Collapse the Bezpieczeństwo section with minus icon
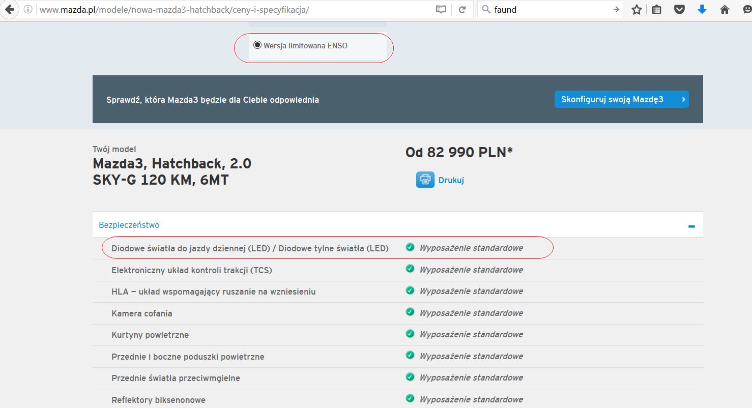 (x=691, y=226)
